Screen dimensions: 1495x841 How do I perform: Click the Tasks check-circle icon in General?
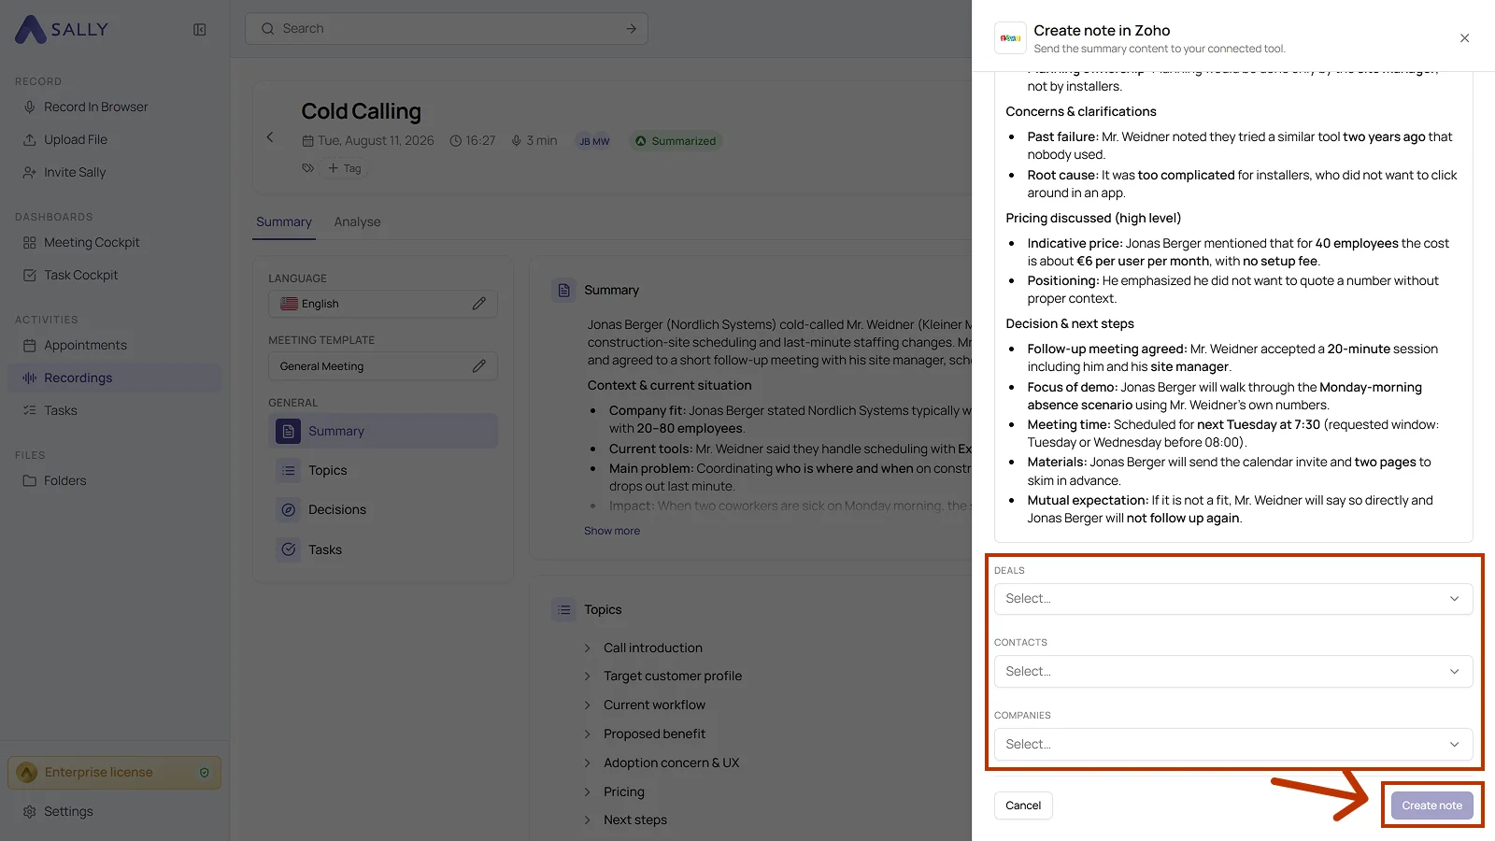point(289,549)
